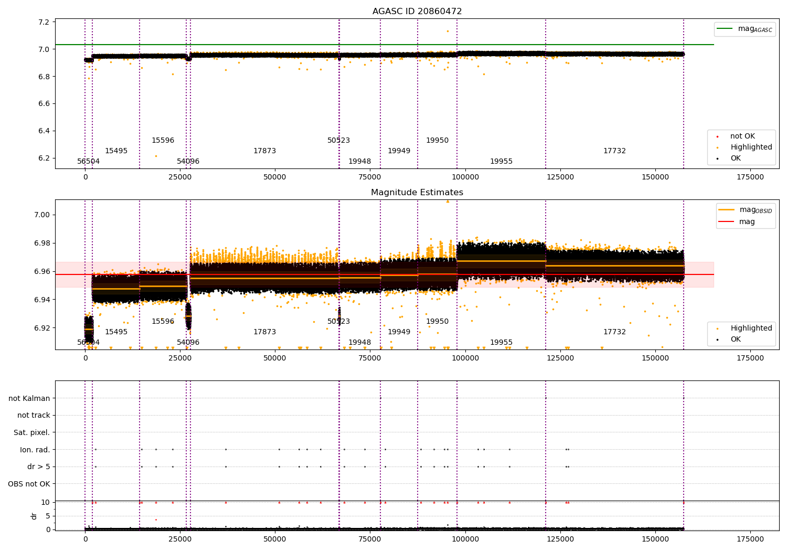787x551 pixels.
Task: Click the 6.94 y-tick in middle plot
Action: pyautogui.click(x=43, y=300)
